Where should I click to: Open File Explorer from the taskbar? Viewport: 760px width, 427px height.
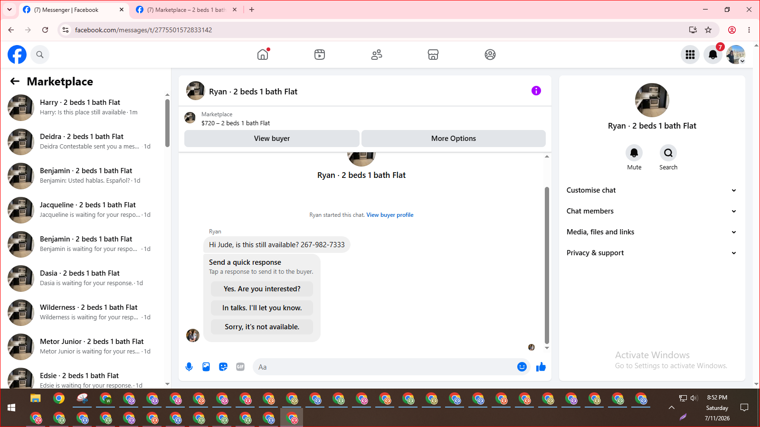pyautogui.click(x=36, y=398)
